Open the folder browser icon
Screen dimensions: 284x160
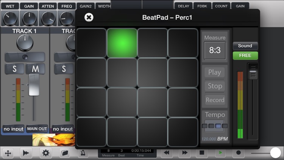click(x=64, y=153)
